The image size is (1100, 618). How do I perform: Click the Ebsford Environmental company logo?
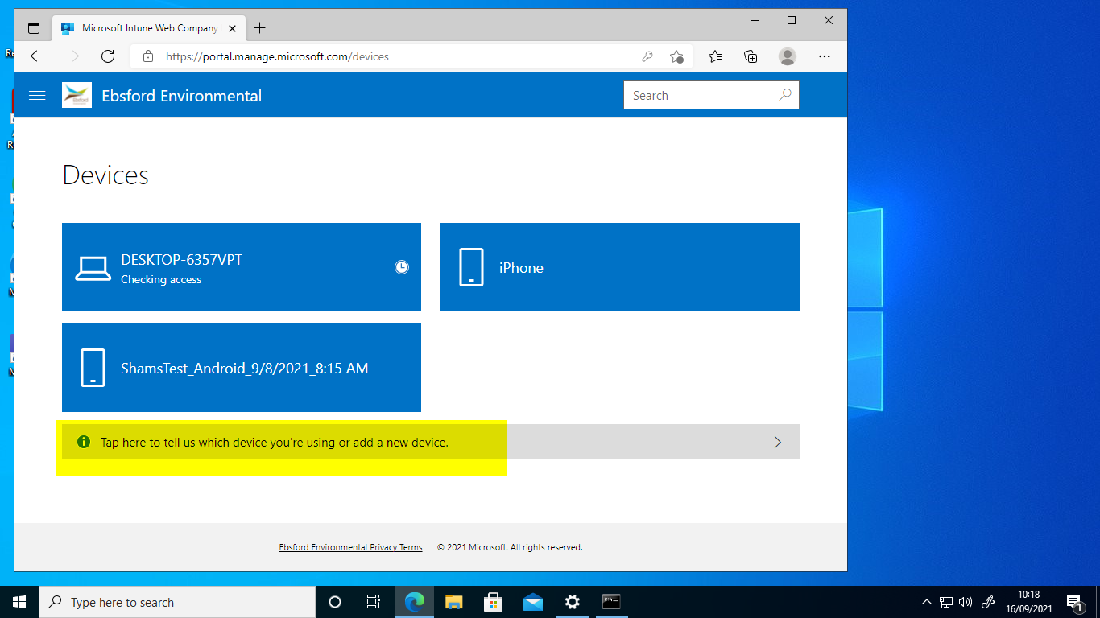coord(77,95)
